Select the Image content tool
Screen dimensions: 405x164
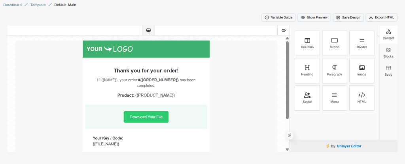coord(361,71)
